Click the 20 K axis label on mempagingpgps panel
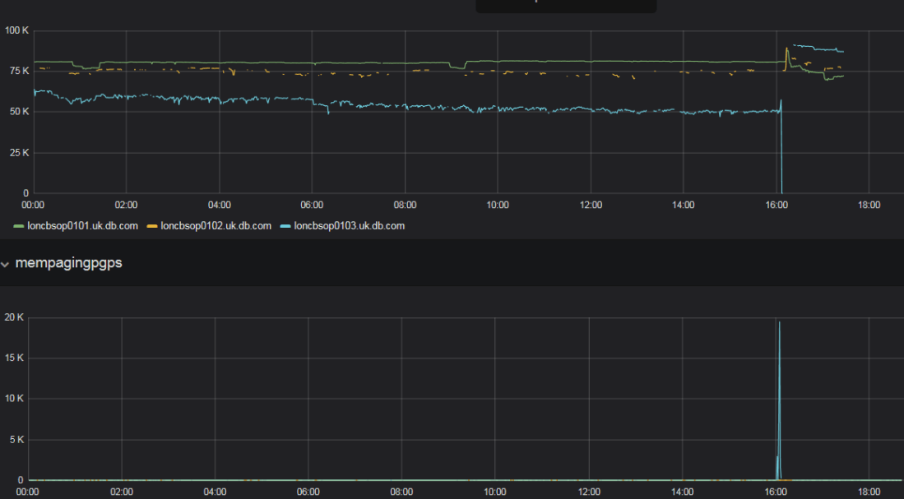This screenshot has height=499, width=904. pos(13,316)
